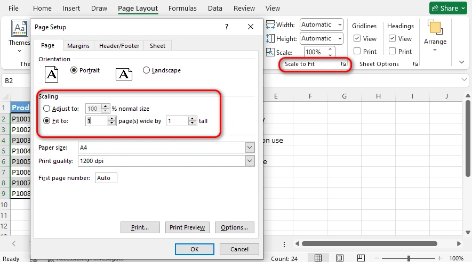Click the pages wide input field
472x262 pixels.
pyautogui.click(x=97, y=121)
